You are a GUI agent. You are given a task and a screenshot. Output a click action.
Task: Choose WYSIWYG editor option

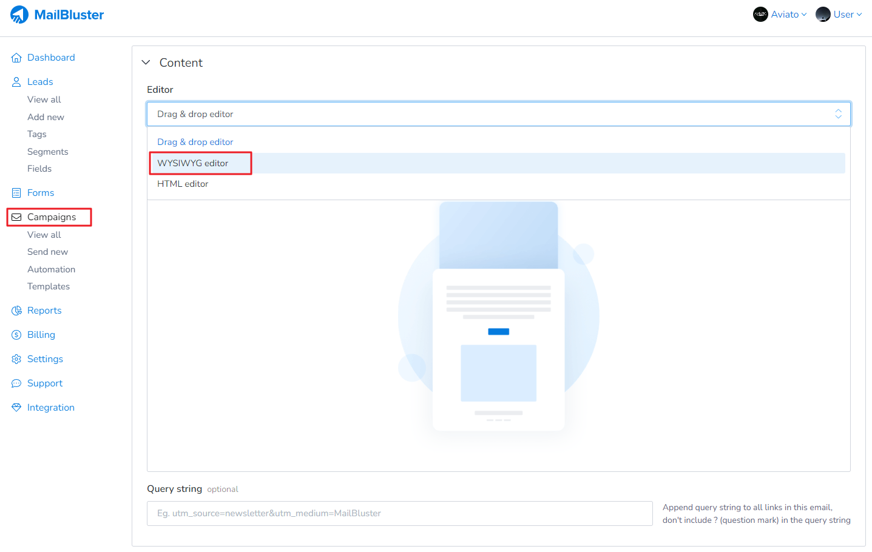pyautogui.click(x=193, y=163)
